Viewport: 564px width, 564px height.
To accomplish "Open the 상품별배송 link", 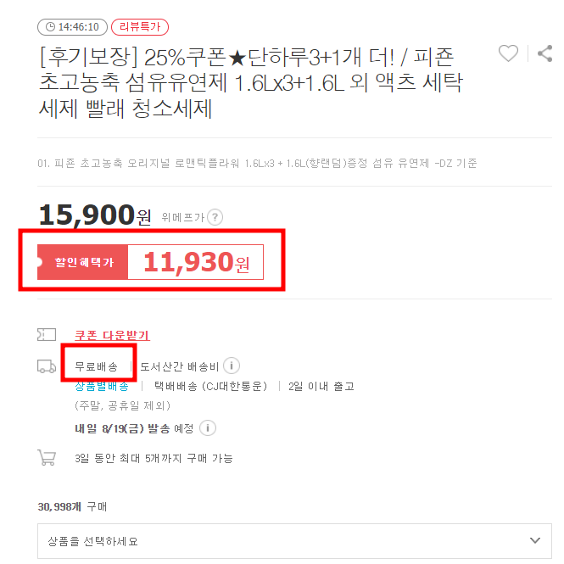I will pyautogui.click(x=102, y=386).
